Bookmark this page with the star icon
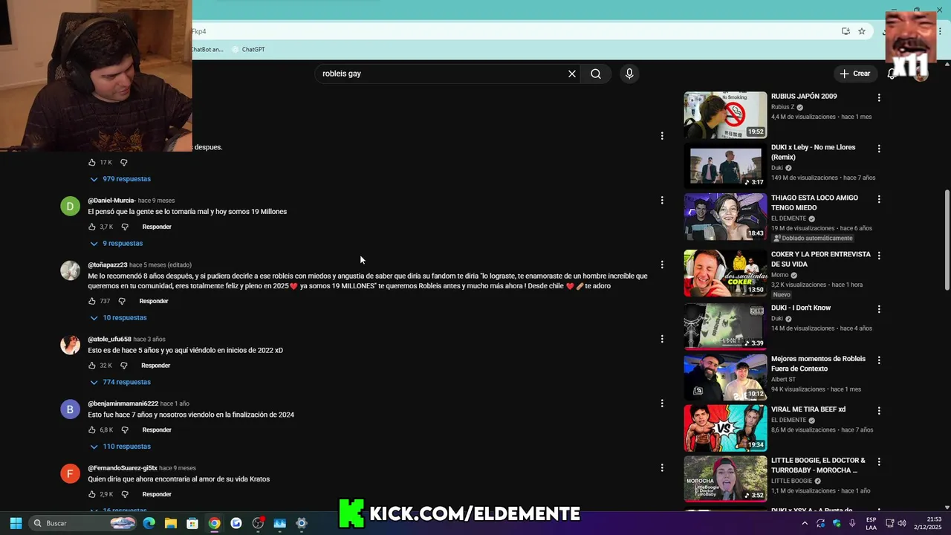 [x=862, y=31]
